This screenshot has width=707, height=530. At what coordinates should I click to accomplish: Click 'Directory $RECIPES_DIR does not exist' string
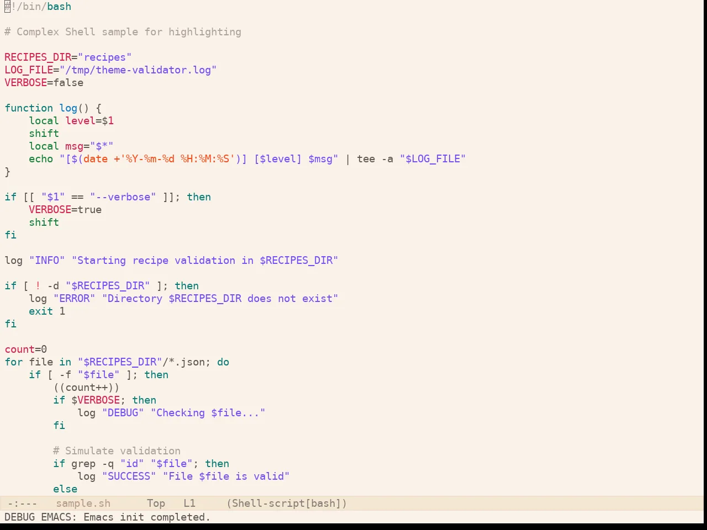220,299
